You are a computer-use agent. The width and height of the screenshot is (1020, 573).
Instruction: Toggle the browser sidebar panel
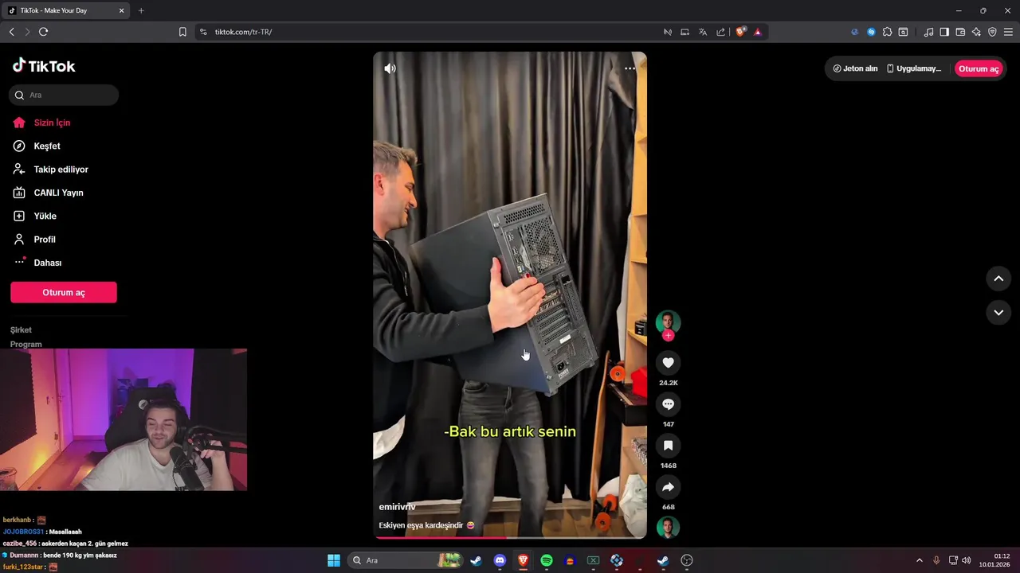pyautogui.click(x=944, y=32)
